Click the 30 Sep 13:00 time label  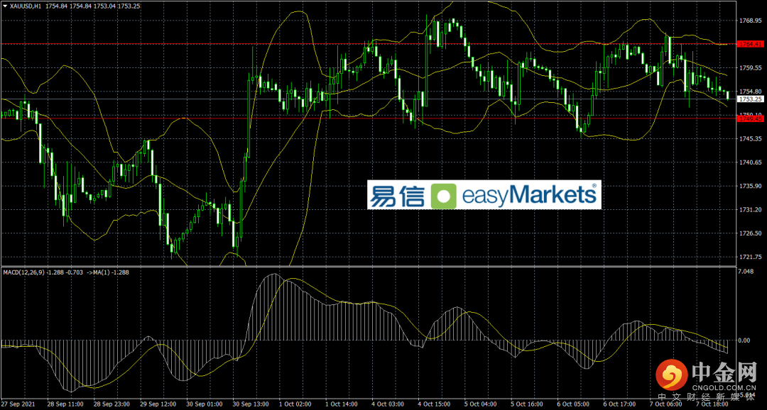[x=252, y=404]
